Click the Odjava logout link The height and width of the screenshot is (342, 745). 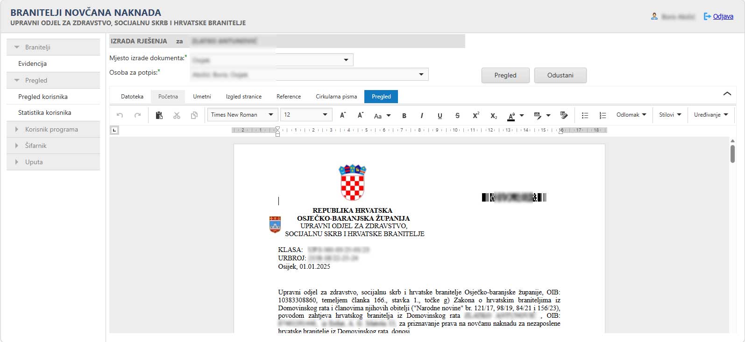tap(723, 16)
